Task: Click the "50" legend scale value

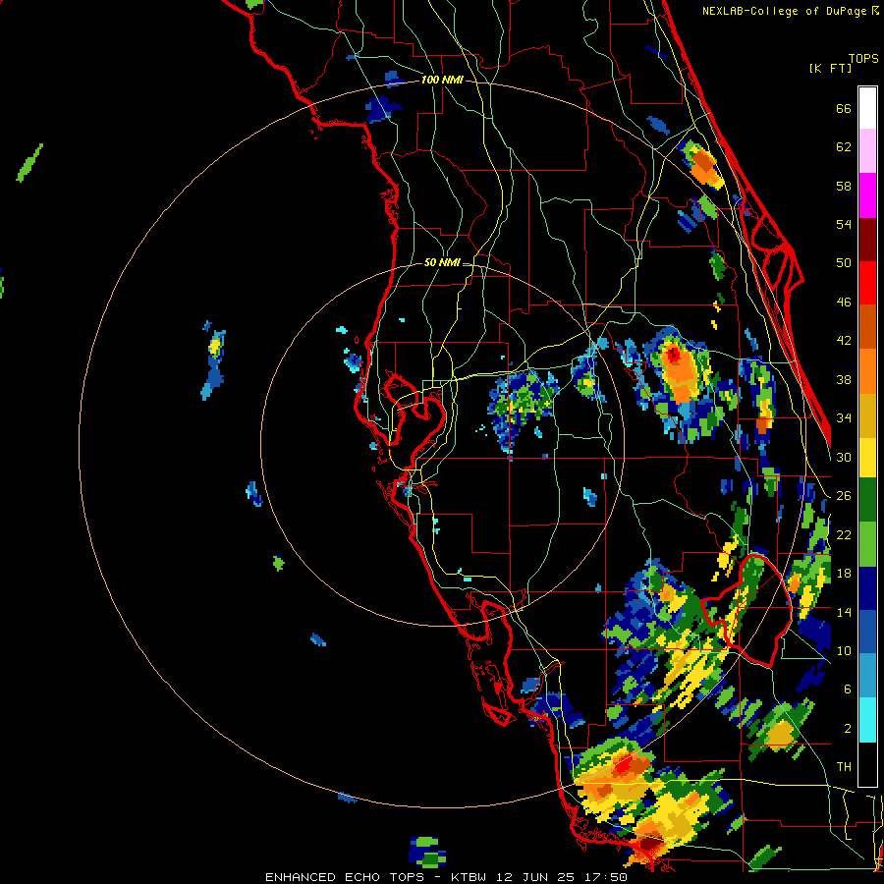Action: click(844, 263)
